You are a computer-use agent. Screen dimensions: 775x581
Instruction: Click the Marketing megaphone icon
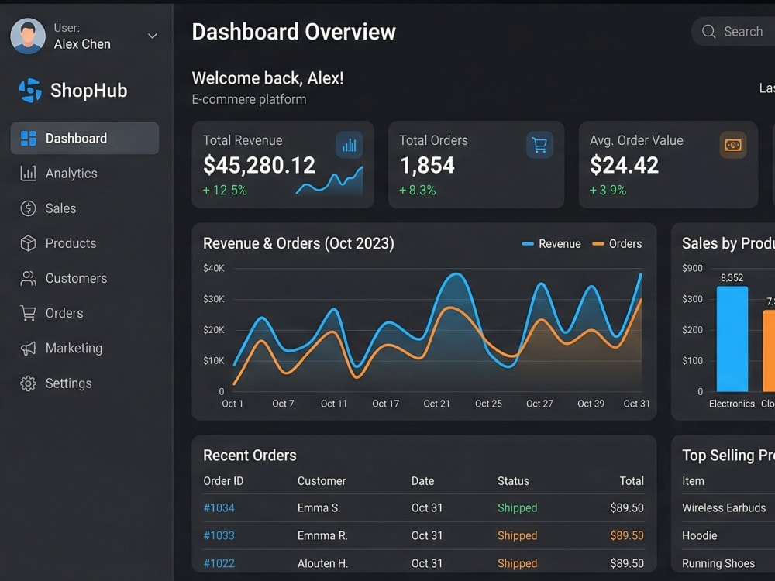click(28, 349)
